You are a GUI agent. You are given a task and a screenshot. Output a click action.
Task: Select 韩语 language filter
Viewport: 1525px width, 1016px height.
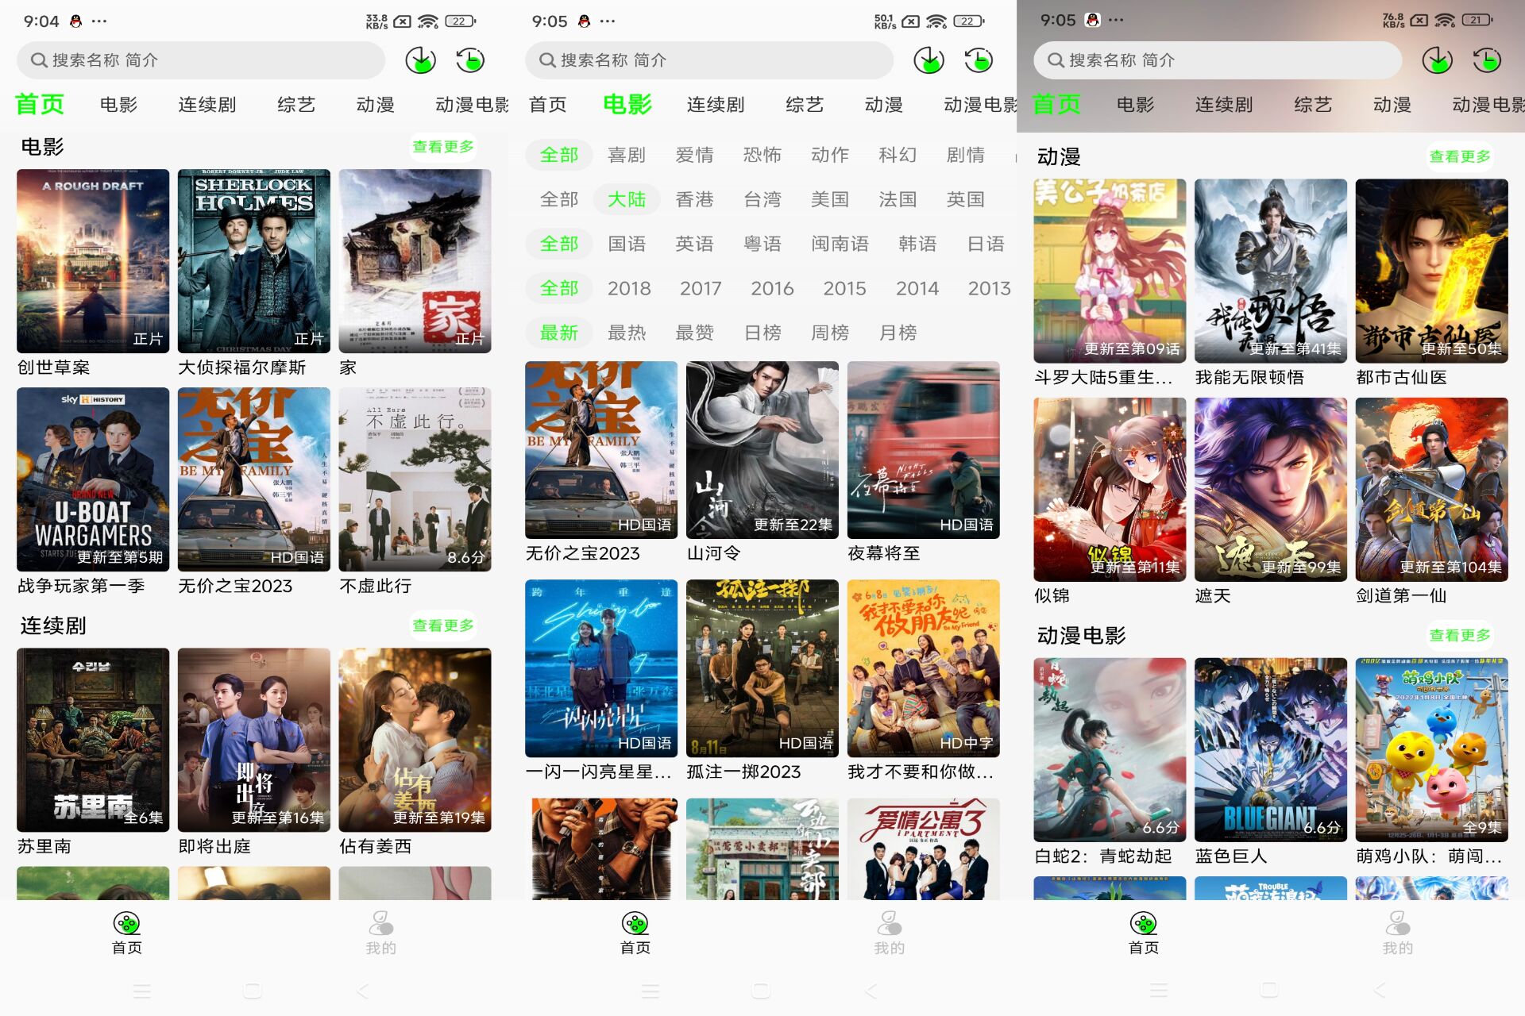[917, 244]
